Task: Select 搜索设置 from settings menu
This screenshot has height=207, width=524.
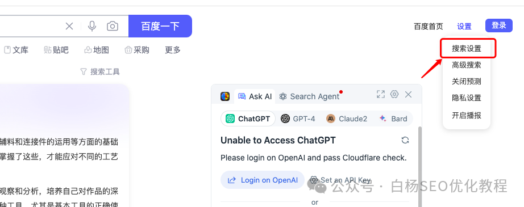Action: (467, 49)
